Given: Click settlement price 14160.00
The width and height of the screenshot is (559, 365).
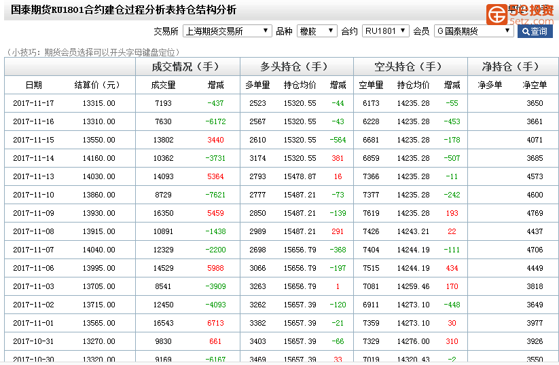Looking at the screenshot, I should (98, 158).
